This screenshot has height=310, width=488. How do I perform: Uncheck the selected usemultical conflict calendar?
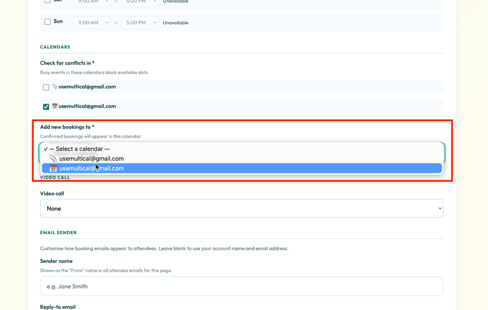pyautogui.click(x=46, y=106)
